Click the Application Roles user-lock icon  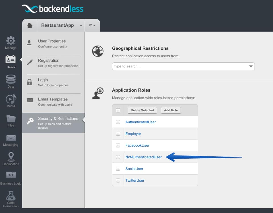click(x=98, y=93)
